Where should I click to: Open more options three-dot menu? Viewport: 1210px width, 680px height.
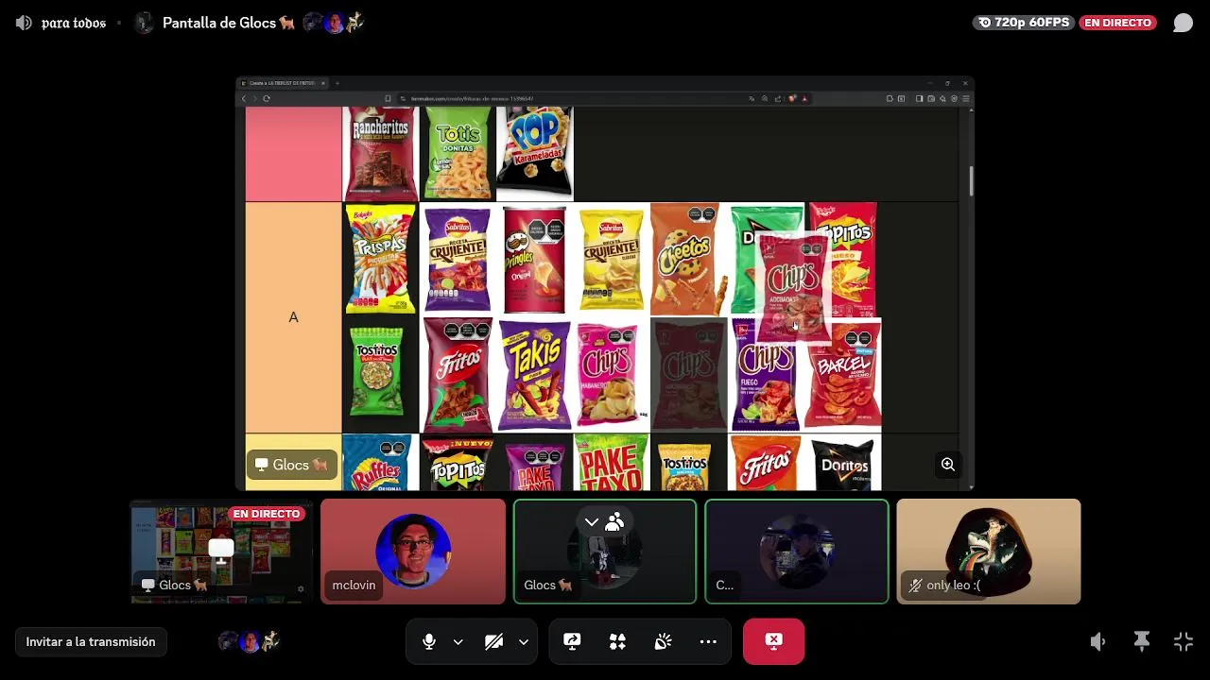point(708,642)
